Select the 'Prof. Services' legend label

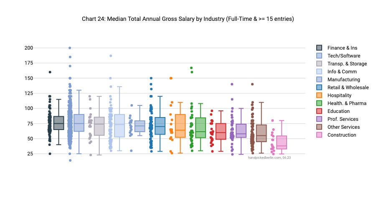(x=343, y=119)
